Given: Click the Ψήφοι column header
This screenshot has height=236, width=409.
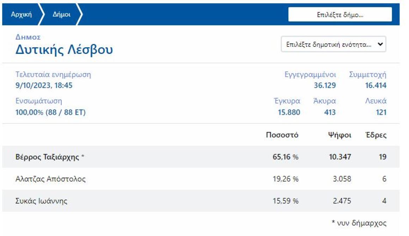Looking at the screenshot, I should click(x=339, y=135).
